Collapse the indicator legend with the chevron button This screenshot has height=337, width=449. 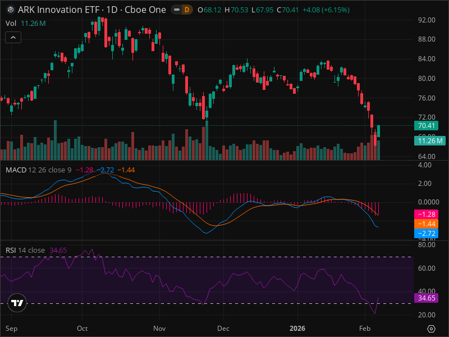click(13, 37)
